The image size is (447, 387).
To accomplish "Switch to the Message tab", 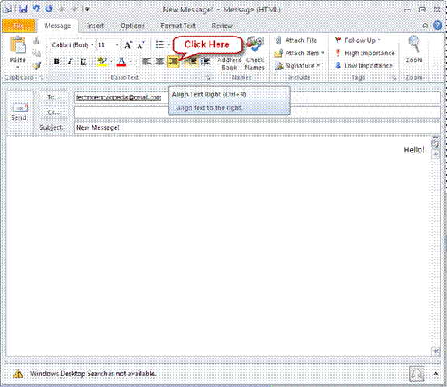I will point(58,26).
